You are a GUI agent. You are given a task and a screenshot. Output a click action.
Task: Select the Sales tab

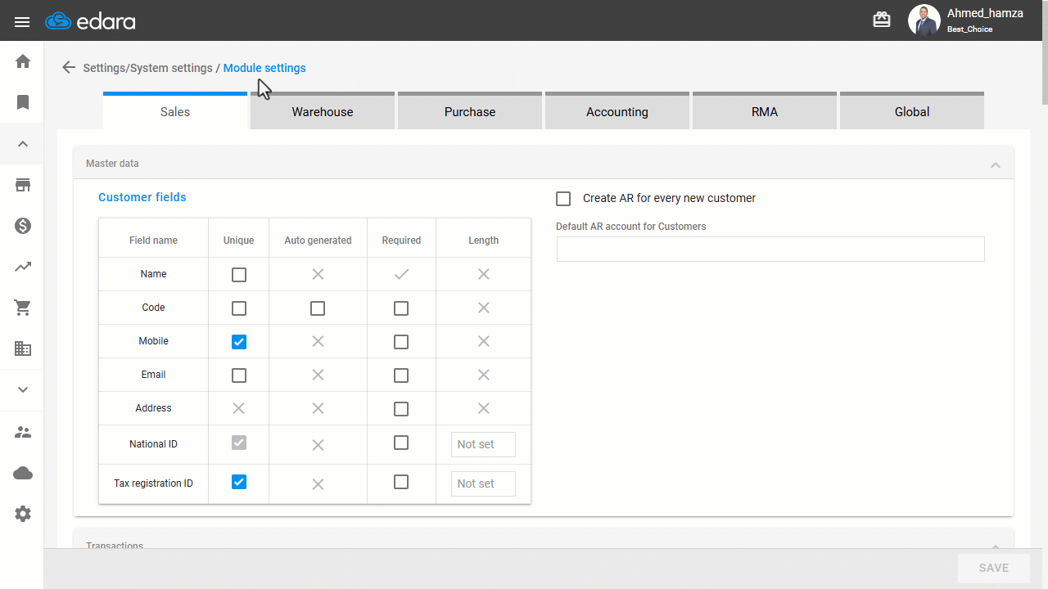[x=175, y=111]
